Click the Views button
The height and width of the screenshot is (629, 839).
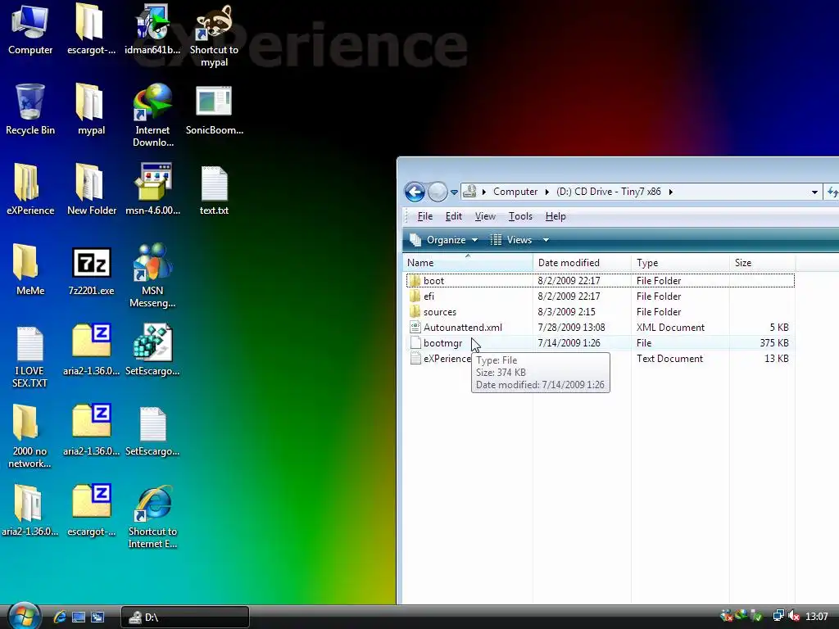[x=512, y=240]
